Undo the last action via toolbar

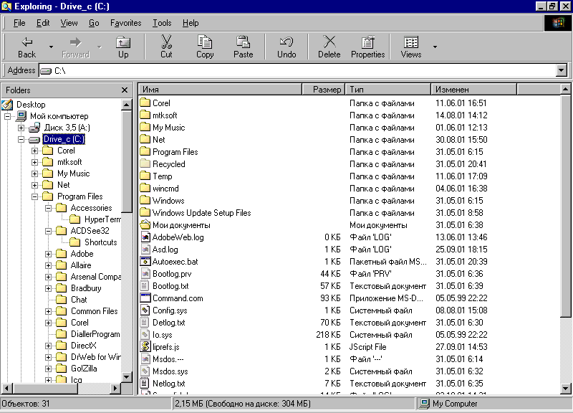(286, 47)
